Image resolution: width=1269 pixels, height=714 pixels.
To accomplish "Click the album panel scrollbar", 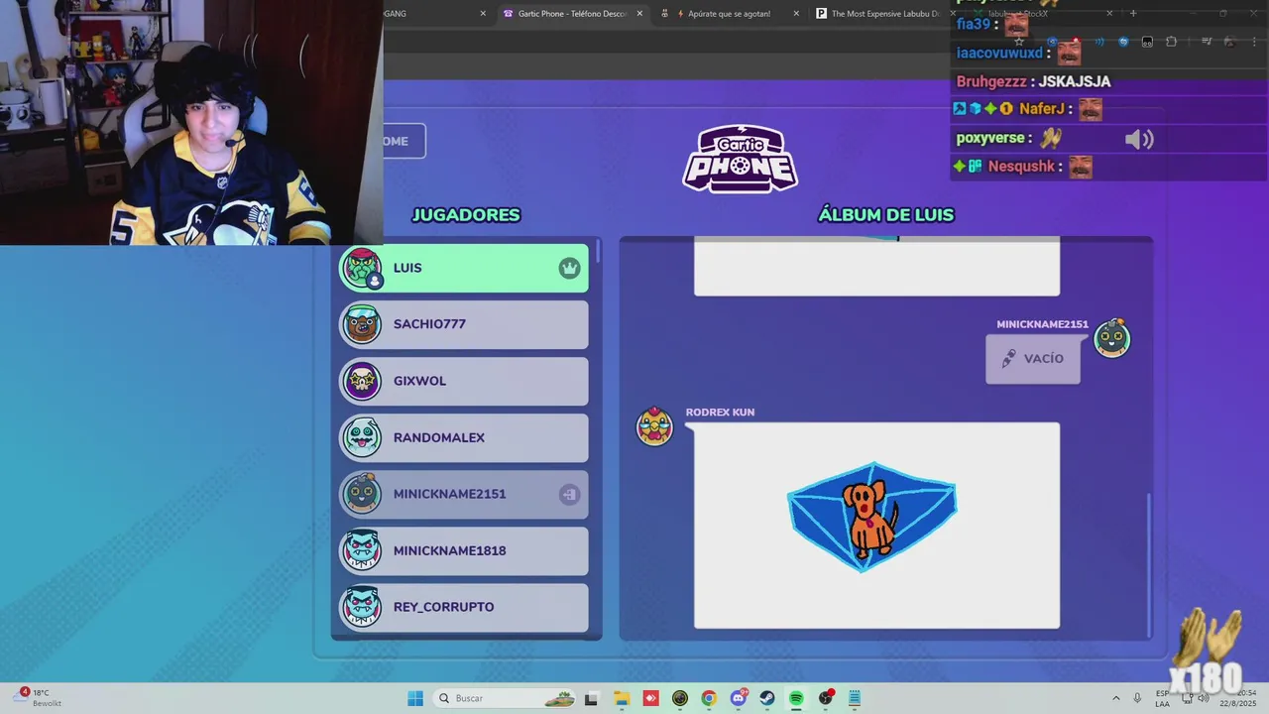I will point(1150,565).
